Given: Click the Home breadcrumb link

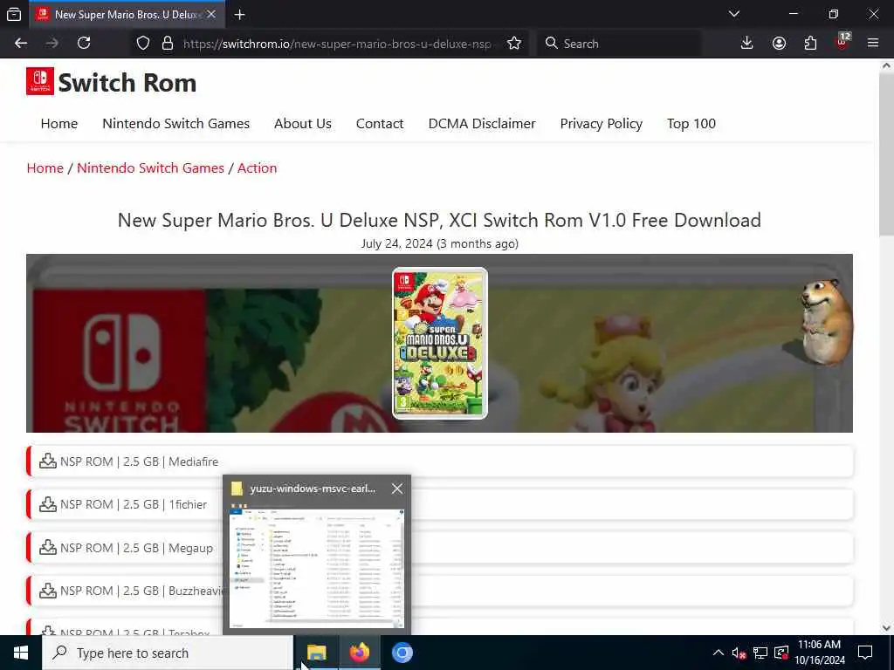Looking at the screenshot, I should (45, 168).
